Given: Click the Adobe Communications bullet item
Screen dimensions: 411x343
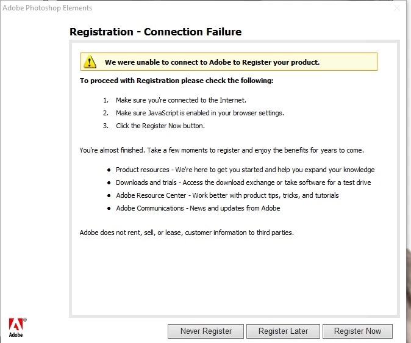Looking at the screenshot, I should click(194, 208).
